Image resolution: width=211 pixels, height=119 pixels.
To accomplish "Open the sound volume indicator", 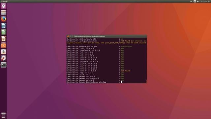I will point(198,1).
